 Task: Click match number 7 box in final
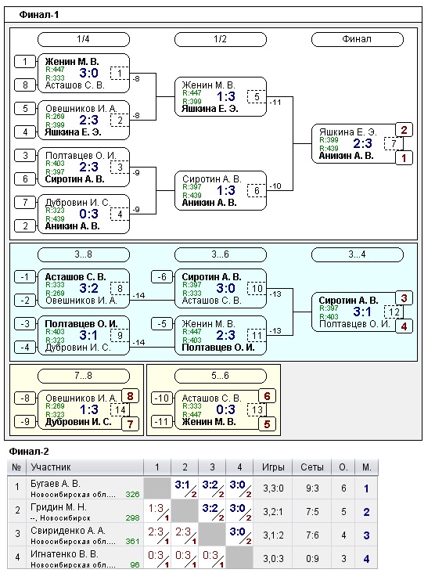(394, 143)
